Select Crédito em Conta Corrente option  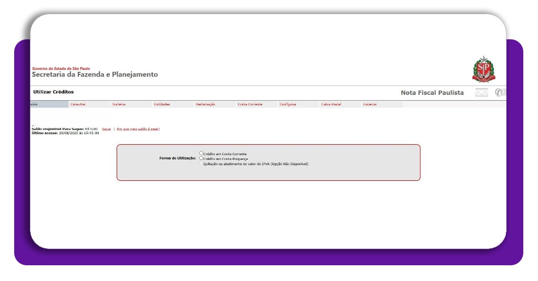point(201,153)
